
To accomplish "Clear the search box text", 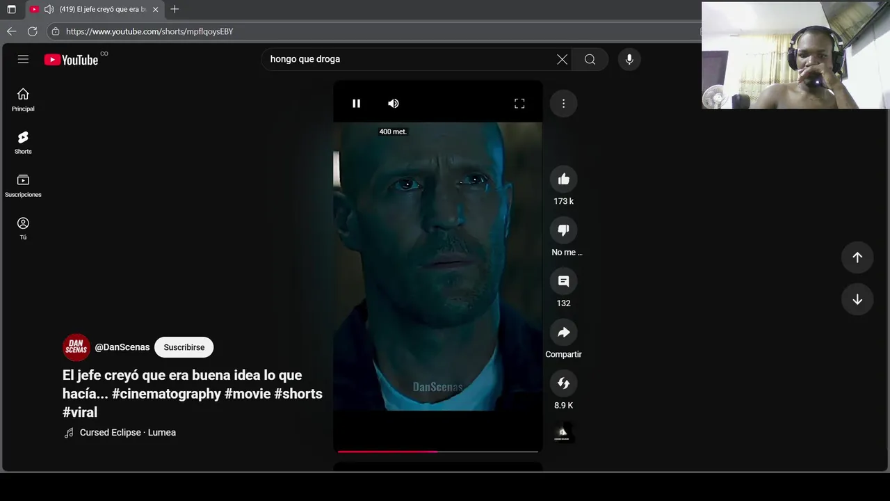I will (562, 59).
